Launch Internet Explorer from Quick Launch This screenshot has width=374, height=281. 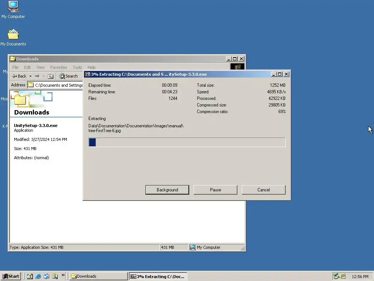click(38, 276)
